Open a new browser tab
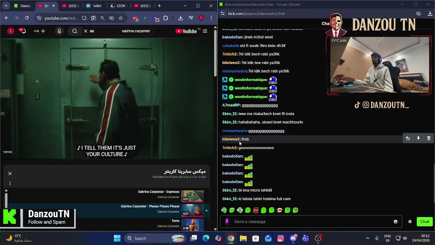Image resolution: width=435 pixels, height=245 pixels. click(x=159, y=6)
